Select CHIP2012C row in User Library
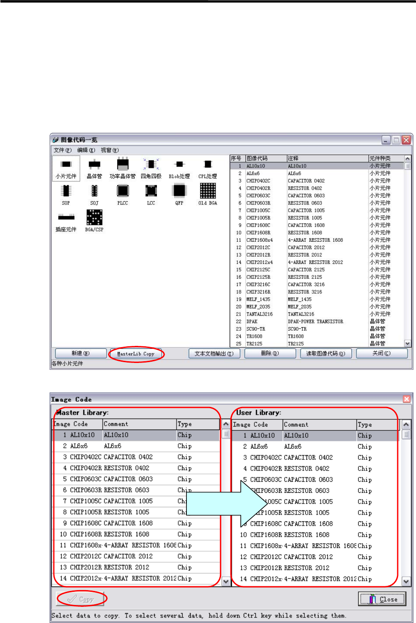This screenshot has width=416, height=623. pyautogui.click(x=316, y=557)
